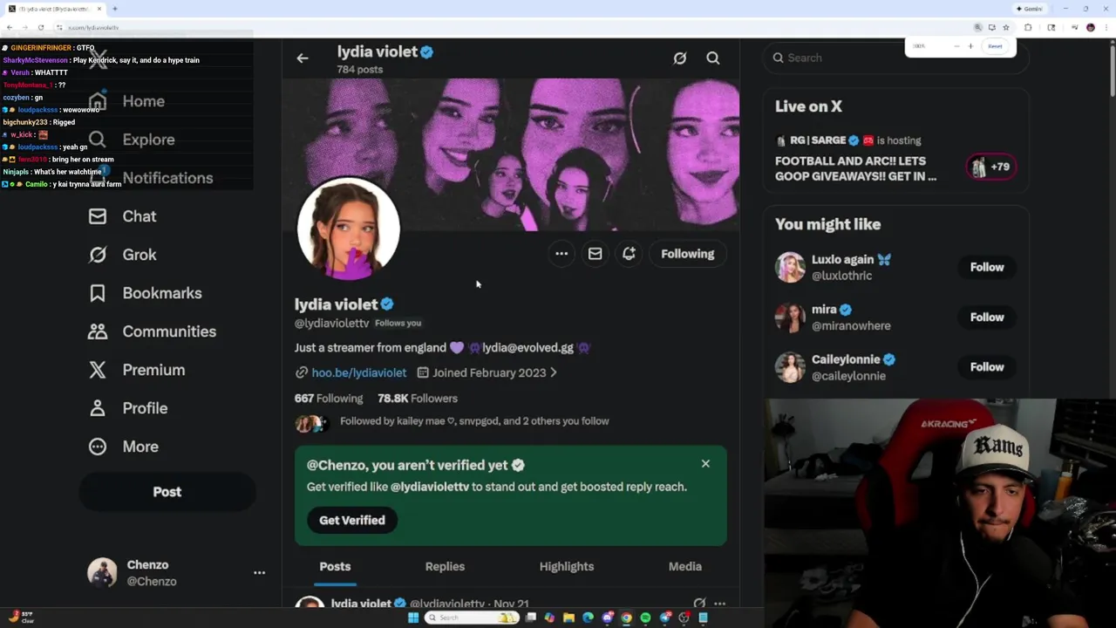Close the lydia violet browser tab
The width and height of the screenshot is (1116, 628).
coord(99,9)
